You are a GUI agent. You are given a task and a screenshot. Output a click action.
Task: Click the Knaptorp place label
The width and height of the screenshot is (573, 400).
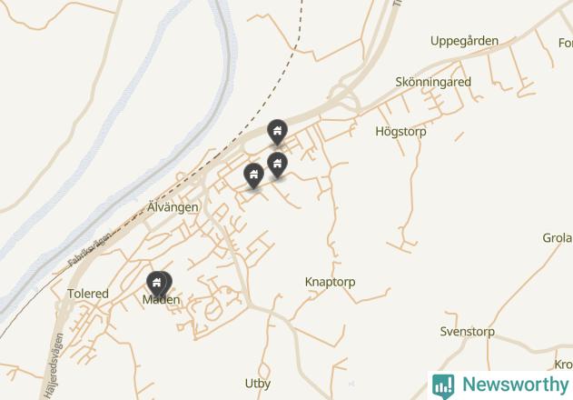coord(330,282)
